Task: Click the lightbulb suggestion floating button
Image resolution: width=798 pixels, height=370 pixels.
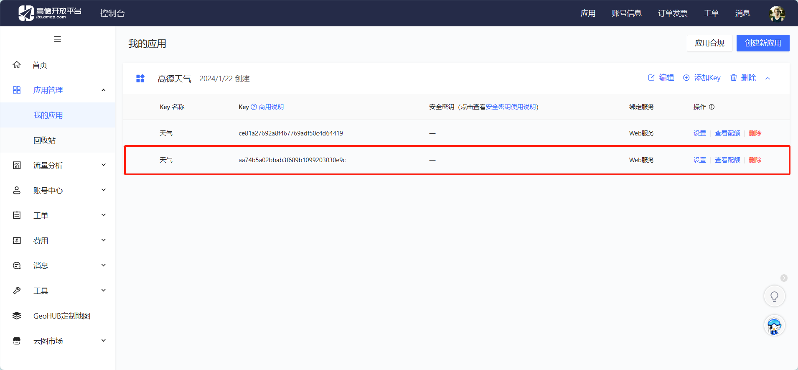Action: point(775,296)
